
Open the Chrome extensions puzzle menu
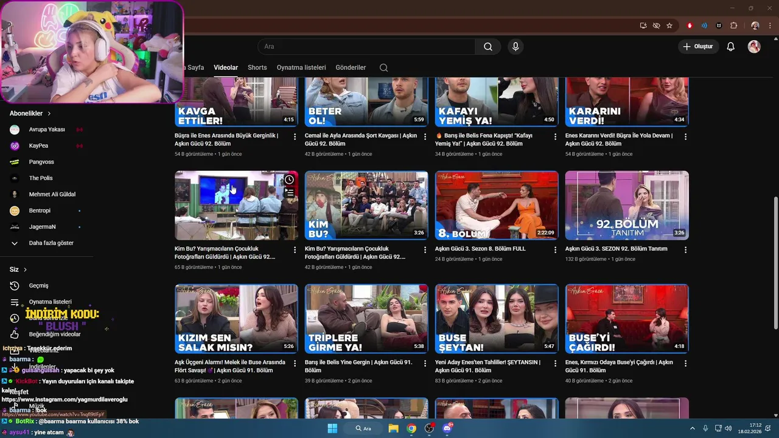[x=733, y=26]
